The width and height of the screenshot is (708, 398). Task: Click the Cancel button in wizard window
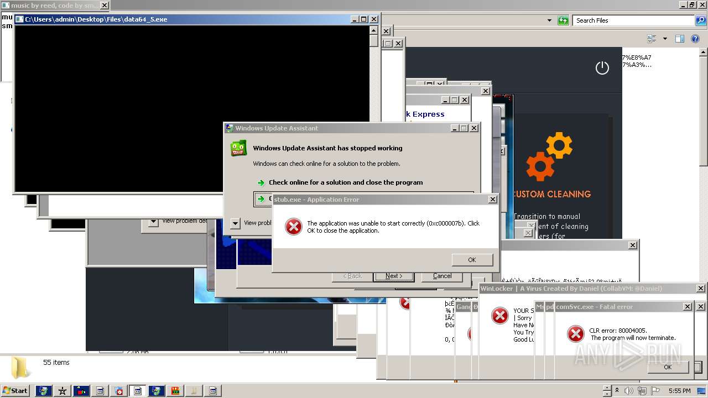pos(442,276)
